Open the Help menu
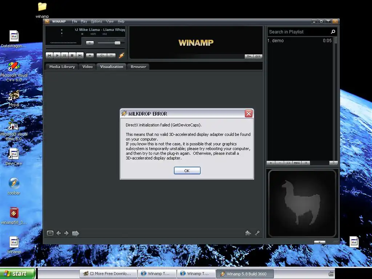The height and width of the screenshot is (279, 372). [x=121, y=21]
